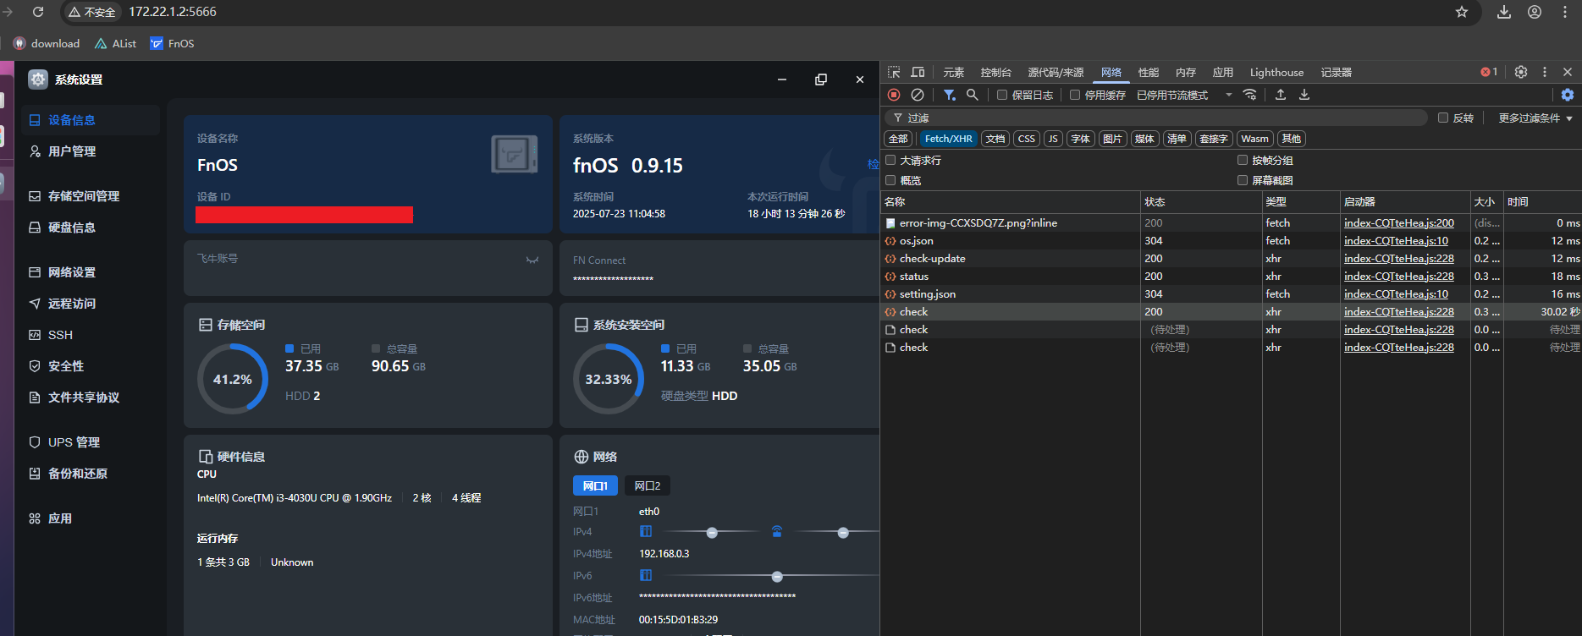Enable 屏幕截图 checkbox
Screen dimensions: 1582x636
click(1243, 180)
